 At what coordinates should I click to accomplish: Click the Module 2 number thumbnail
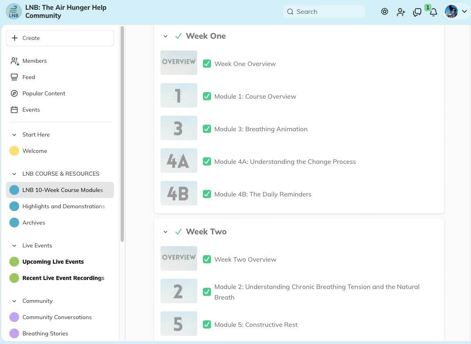(179, 291)
